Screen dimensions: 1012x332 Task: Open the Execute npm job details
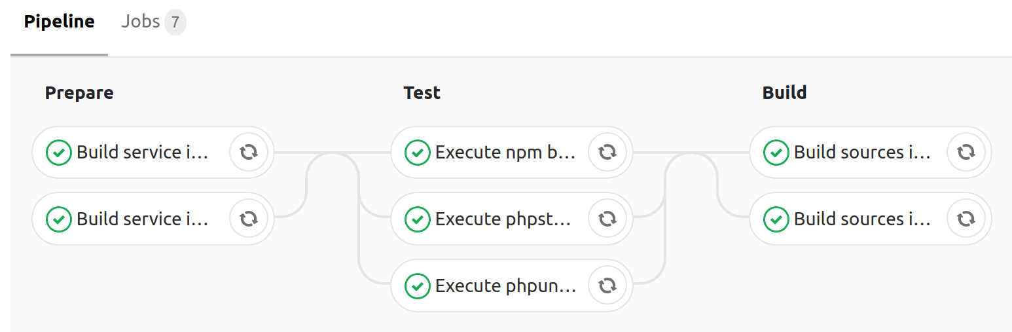505,153
